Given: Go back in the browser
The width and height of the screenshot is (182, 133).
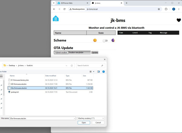Looking at the screenshot, I should (54, 9).
